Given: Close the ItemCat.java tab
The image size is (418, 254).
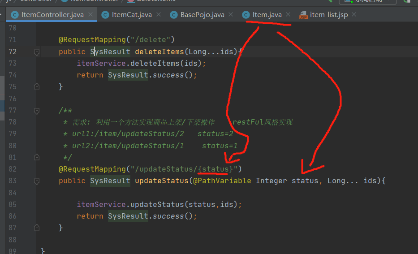Looking at the screenshot, I should (x=159, y=14).
